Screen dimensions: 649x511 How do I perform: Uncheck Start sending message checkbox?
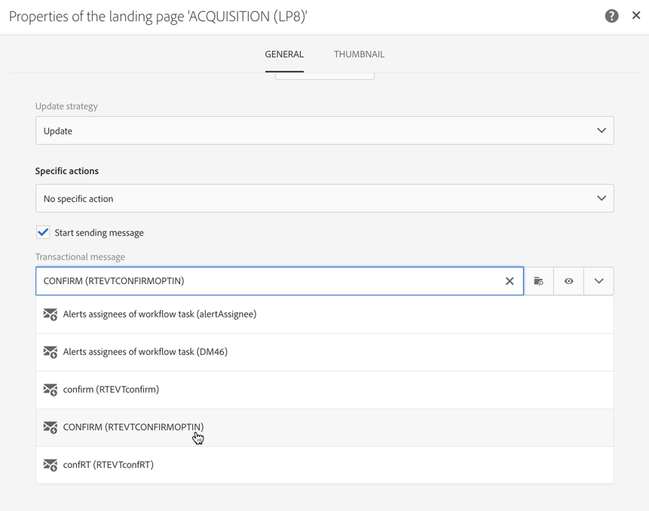pyautogui.click(x=43, y=233)
